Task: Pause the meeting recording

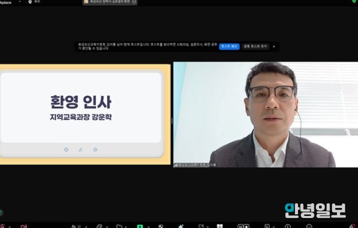Action: [240, 226]
